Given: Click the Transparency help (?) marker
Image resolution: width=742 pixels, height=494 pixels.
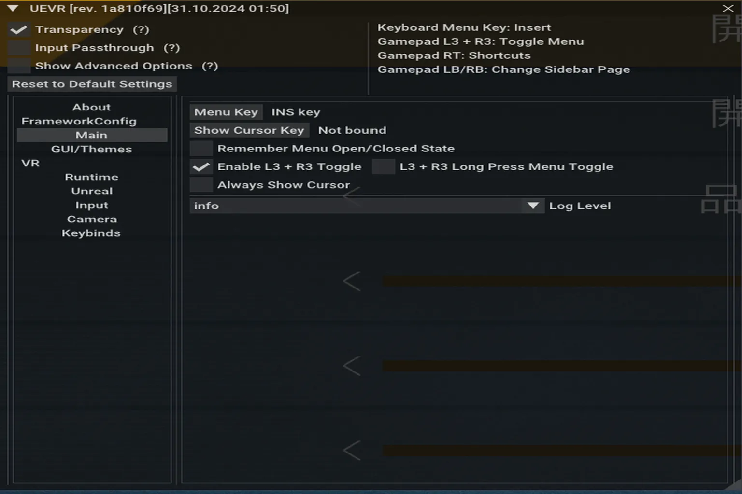Looking at the screenshot, I should [x=141, y=30].
